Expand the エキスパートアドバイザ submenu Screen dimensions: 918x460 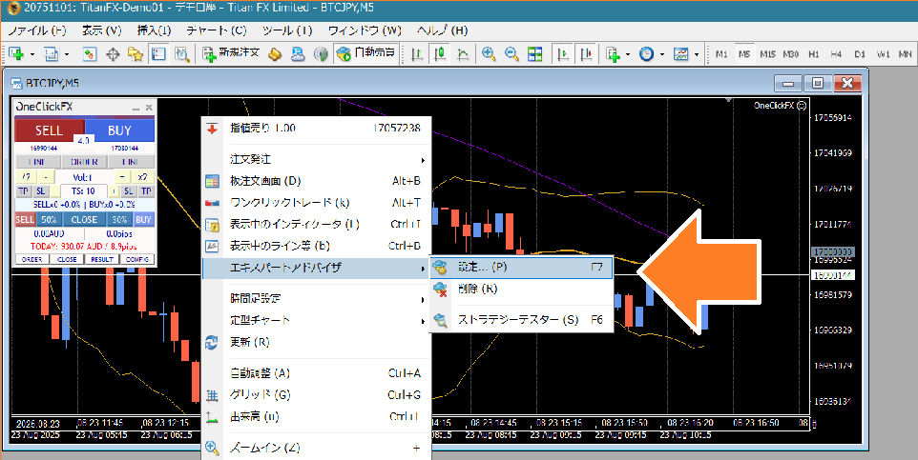click(x=316, y=269)
